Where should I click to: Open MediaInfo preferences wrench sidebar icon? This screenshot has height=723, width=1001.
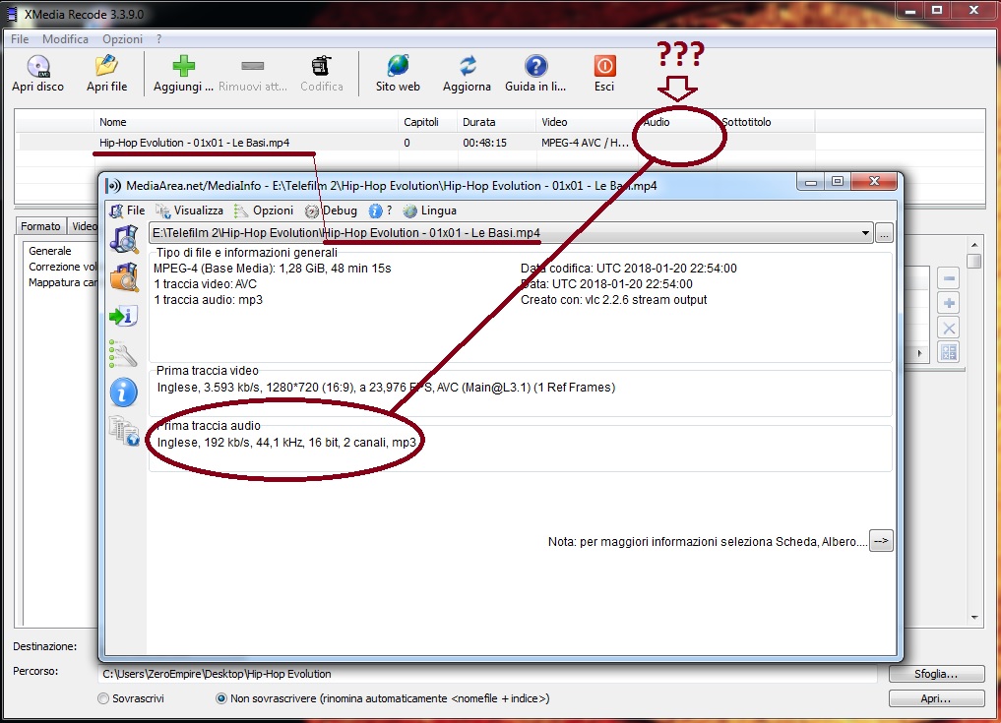(x=123, y=354)
